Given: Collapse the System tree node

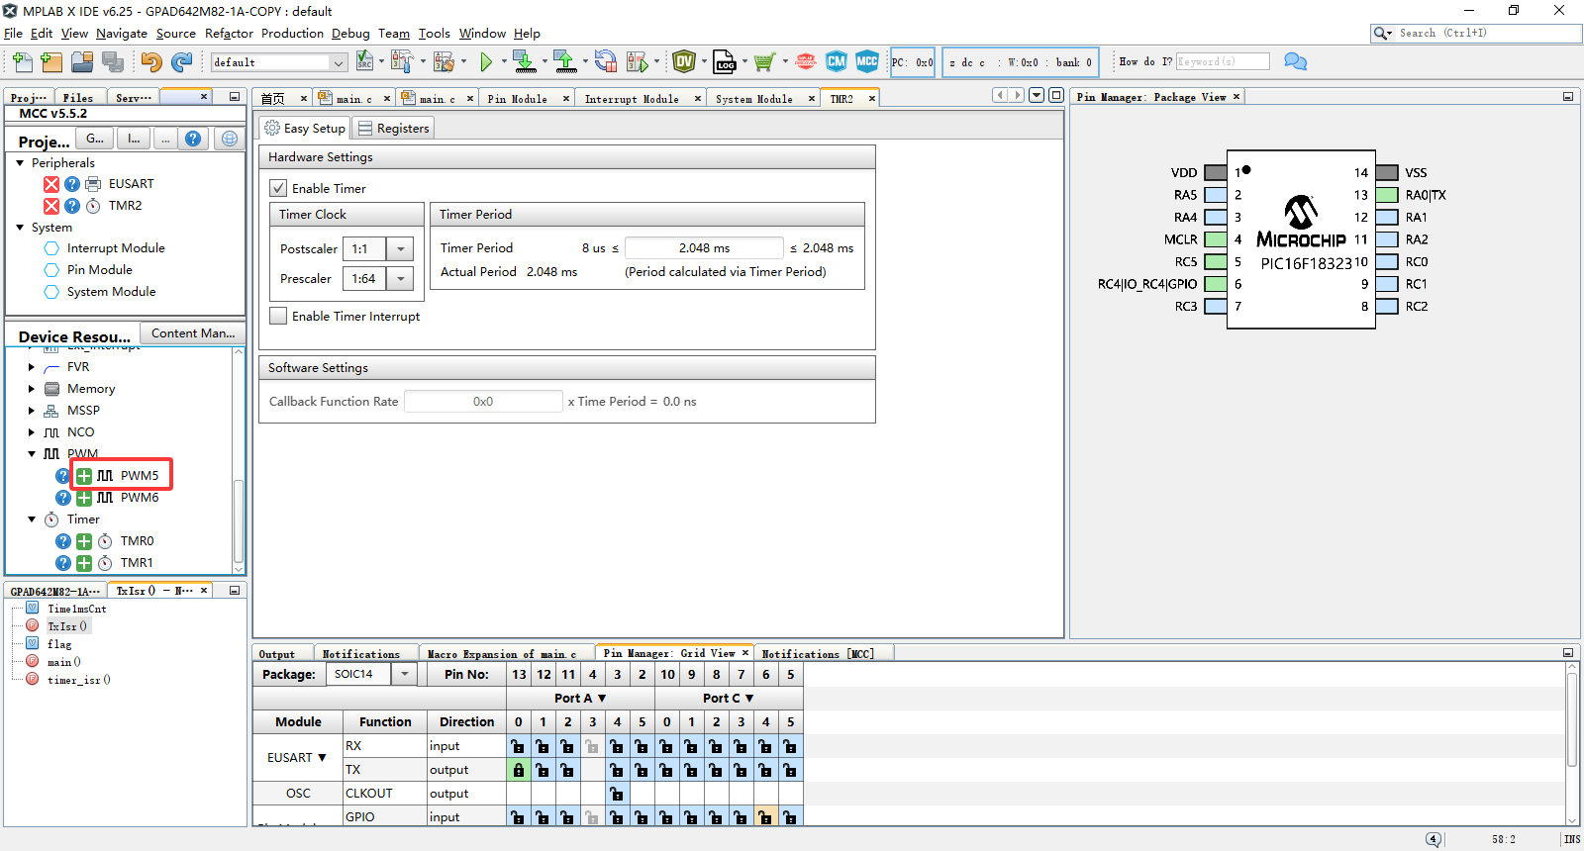Looking at the screenshot, I should click(20, 227).
